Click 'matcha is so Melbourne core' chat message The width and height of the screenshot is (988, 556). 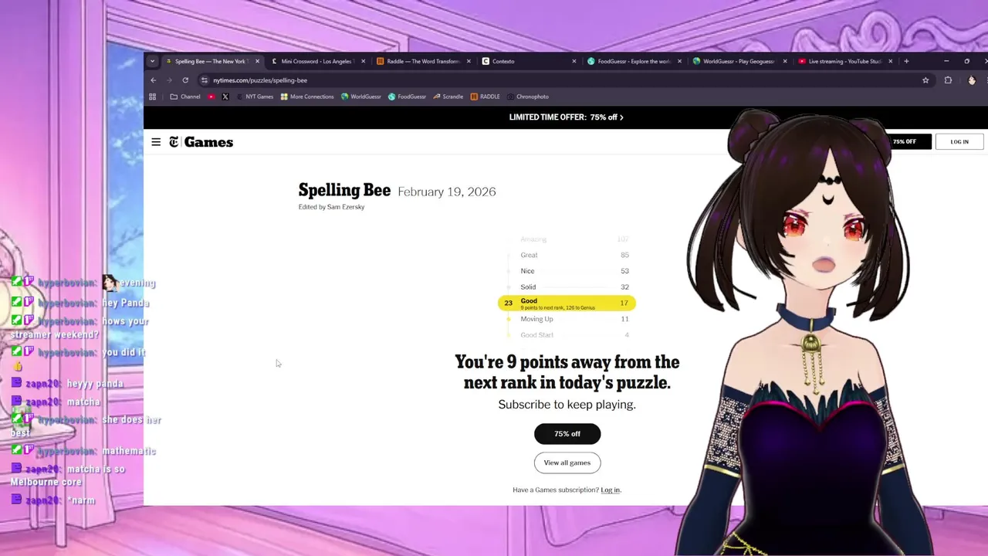click(x=68, y=476)
